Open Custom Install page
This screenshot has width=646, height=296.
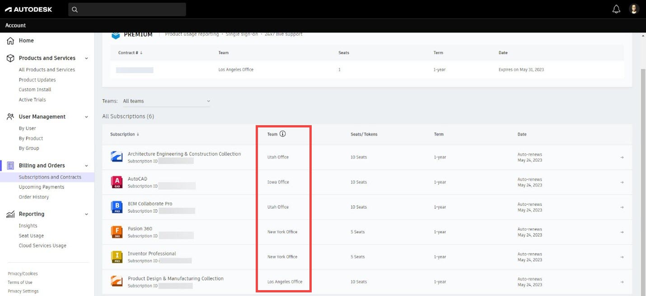[x=35, y=89]
